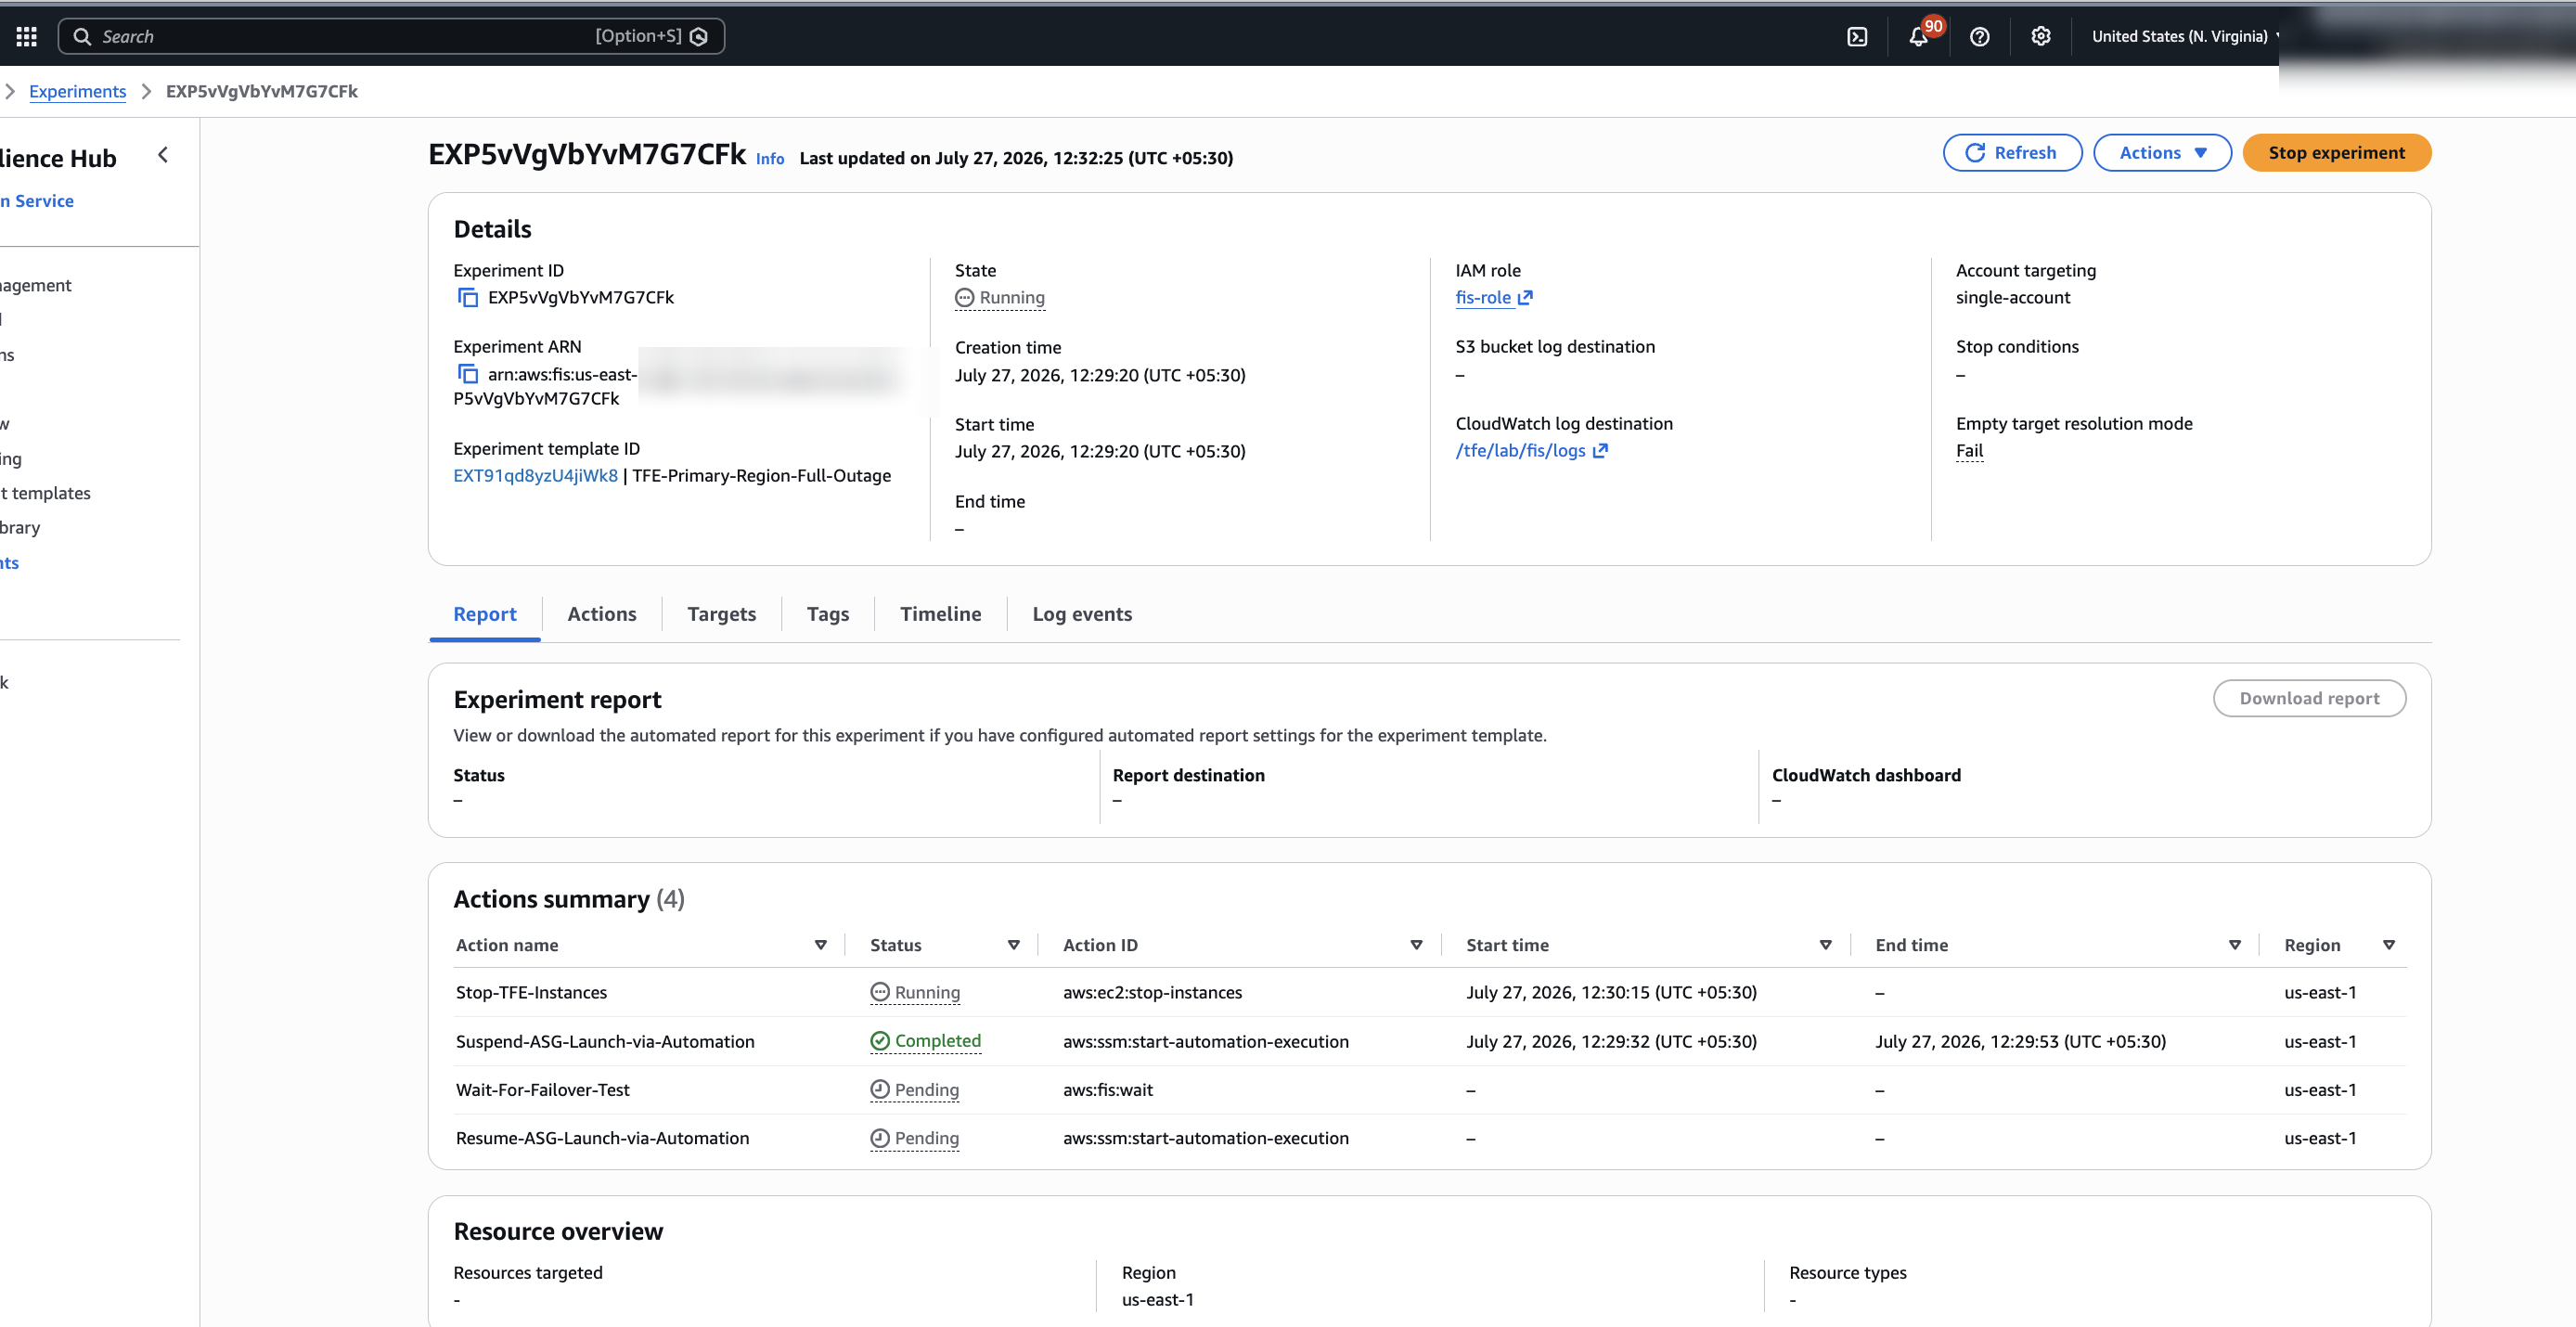This screenshot has width=2576, height=1327.
Task: Open the help question mark icon
Action: pyautogui.click(x=1978, y=37)
